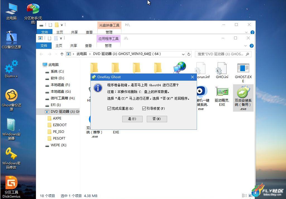This screenshot has height=199, width=286.
Task: Select EFI (I:) in navigation tree
Action: (56, 105)
